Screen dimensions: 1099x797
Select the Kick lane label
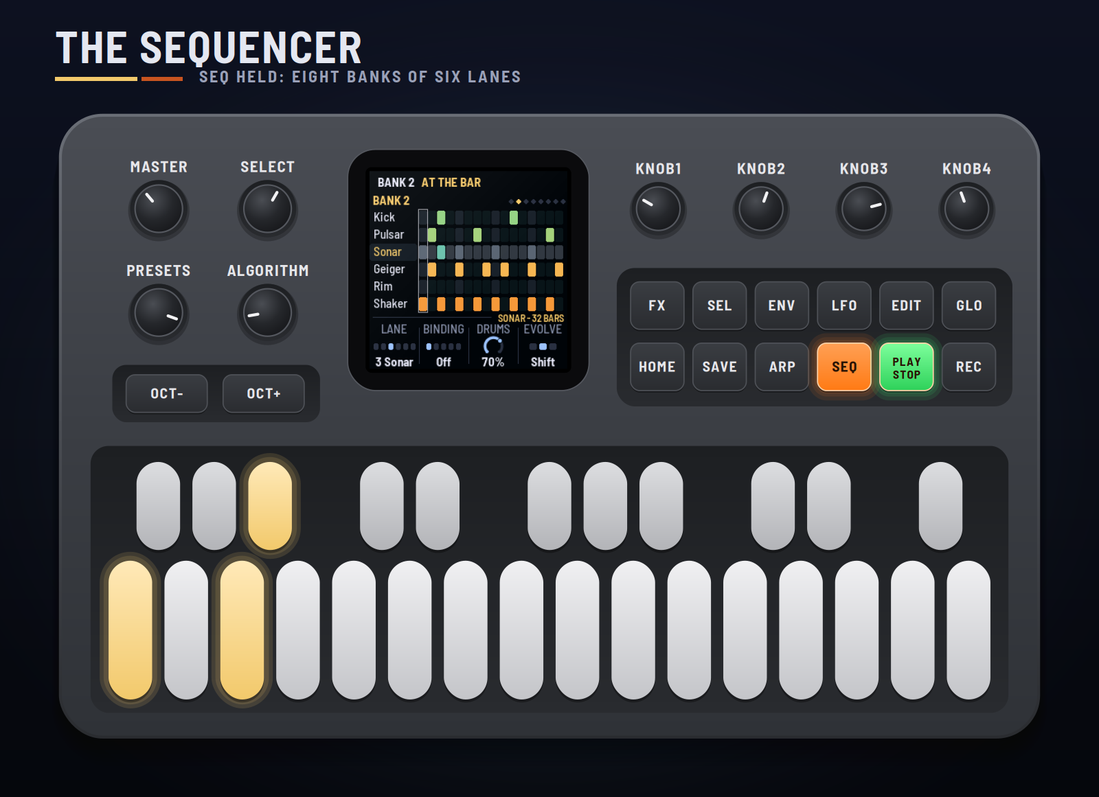point(384,218)
